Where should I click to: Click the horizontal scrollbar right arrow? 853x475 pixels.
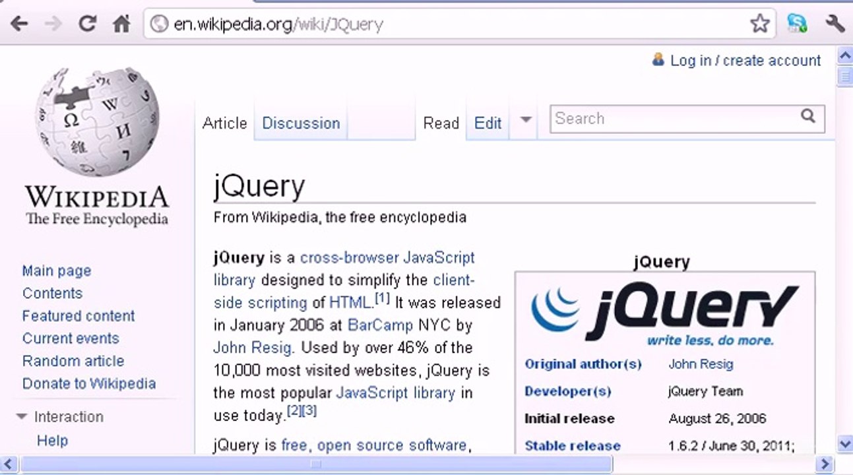(x=823, y=464)
